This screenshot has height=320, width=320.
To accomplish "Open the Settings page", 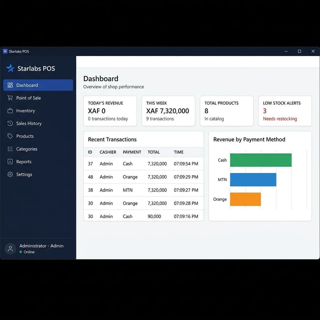I will coord(38,174).
